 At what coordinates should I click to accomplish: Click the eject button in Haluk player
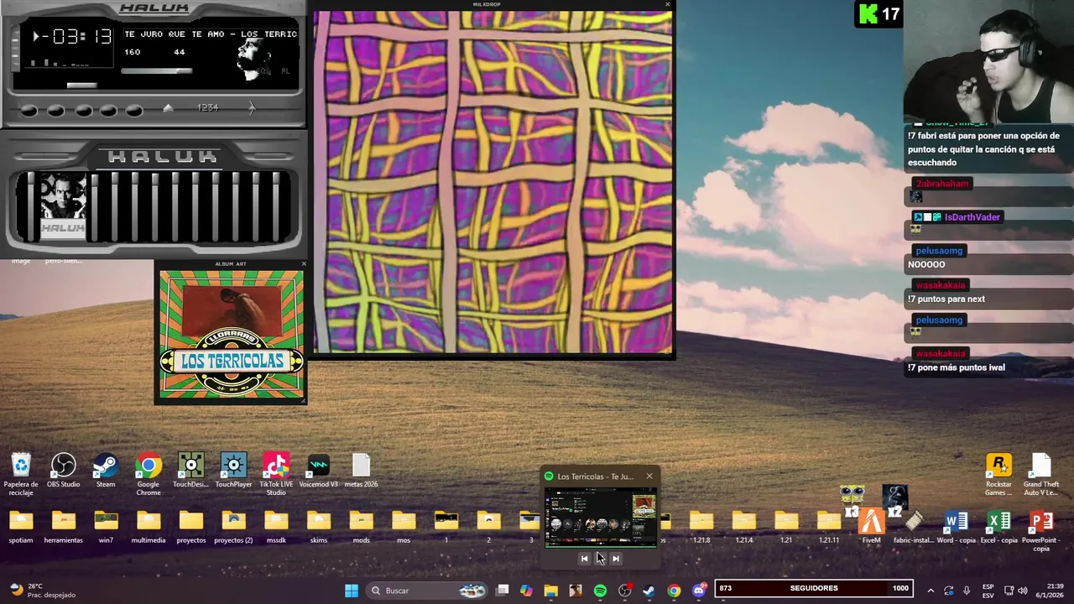pos(168,108)
